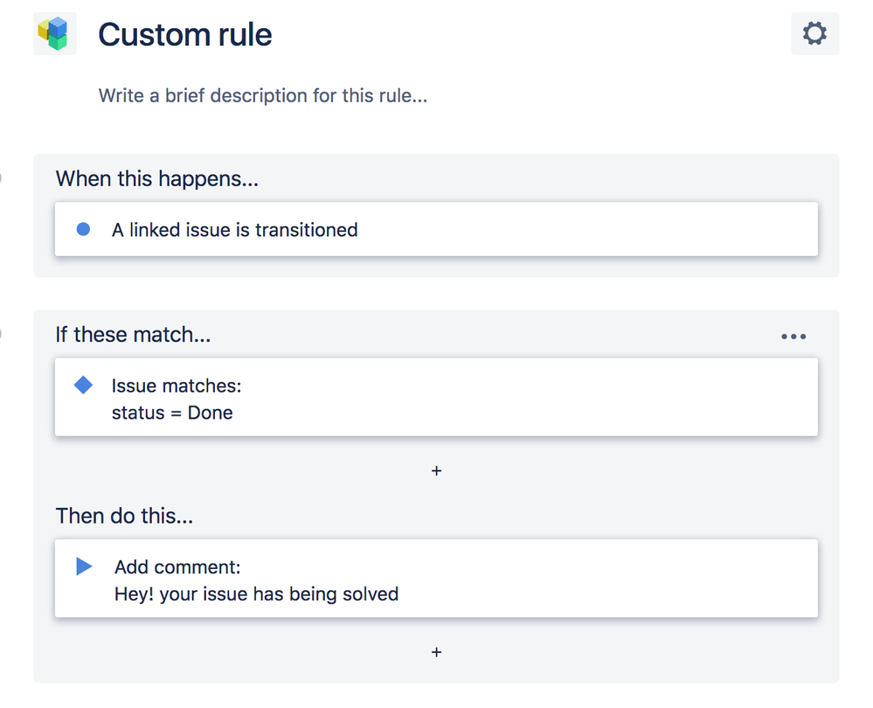Open the Hey! your issue comment text
The height and width of the screenshot is (708, 873).
click(256, 594)
